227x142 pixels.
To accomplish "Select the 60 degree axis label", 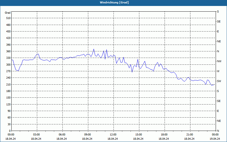I will click(9, 118).
